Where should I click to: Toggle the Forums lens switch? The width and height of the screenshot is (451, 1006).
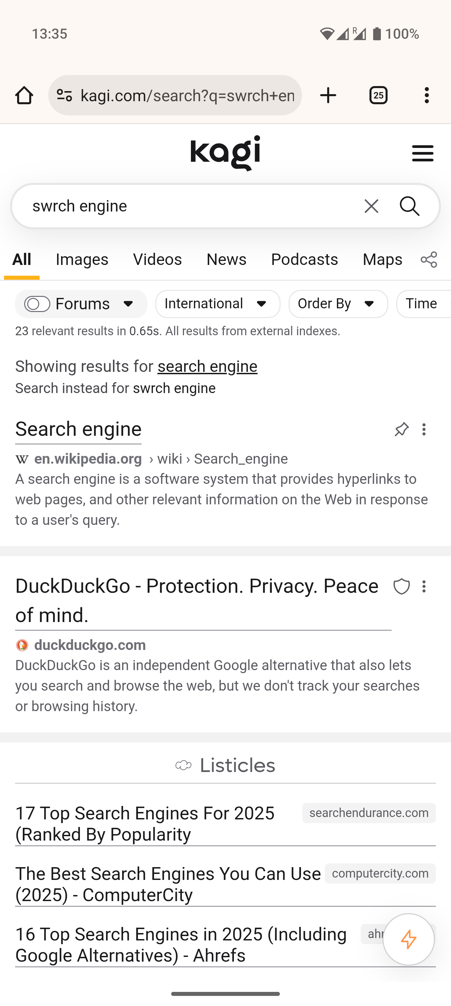[x=37, y=304]
